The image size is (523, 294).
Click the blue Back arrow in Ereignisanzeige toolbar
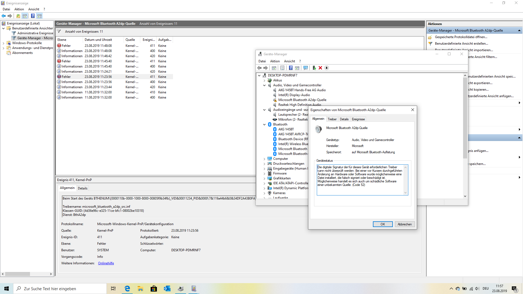[x=4, y=16]
